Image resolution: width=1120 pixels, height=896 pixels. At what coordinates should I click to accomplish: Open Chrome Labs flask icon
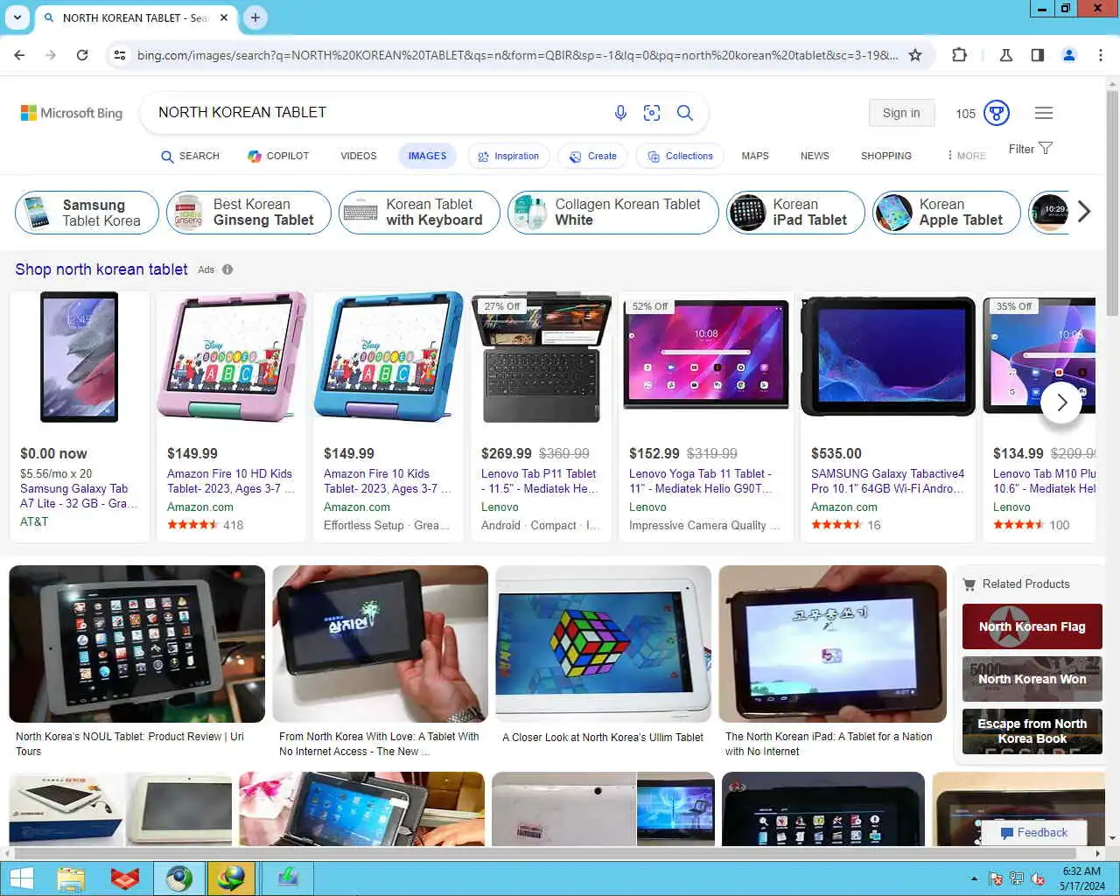(x=1006, y=55)
